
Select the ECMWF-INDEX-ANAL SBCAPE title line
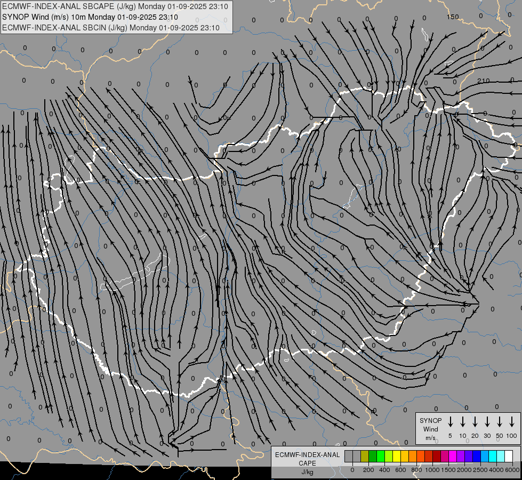point(115,6)
